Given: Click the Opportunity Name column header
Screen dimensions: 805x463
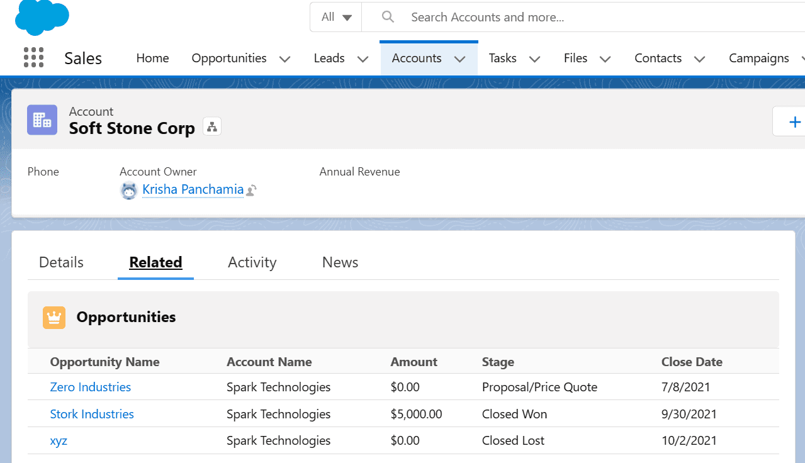Looking at the screenshot, I should [x=104, y=362].
